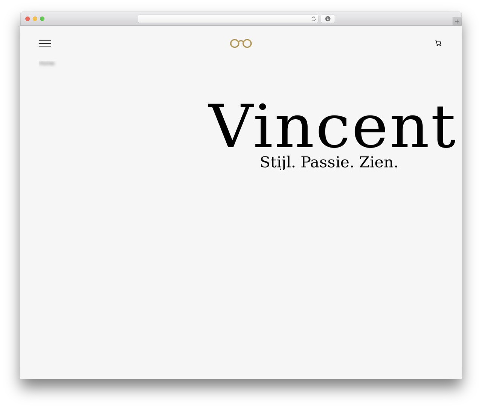Image resolution: width=482 pixels, height=408 pixels.
Task: Open the shopping cart
Action: click(x=438, y=43)
